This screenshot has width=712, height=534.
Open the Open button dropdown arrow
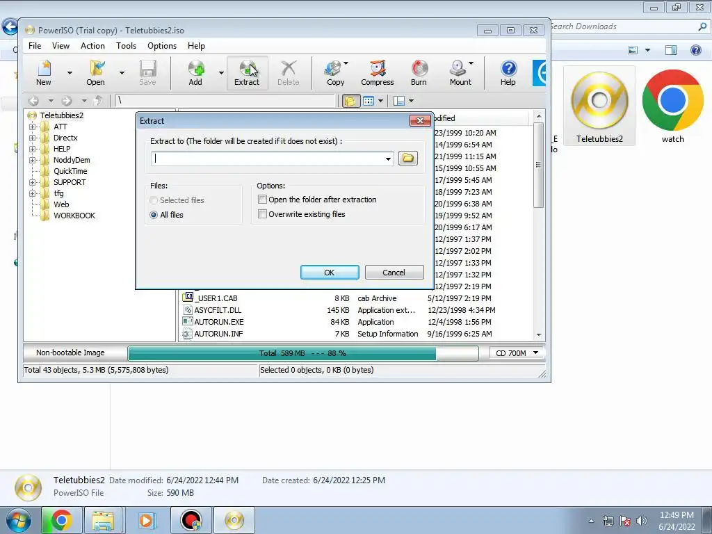click(x=122, y=72)
